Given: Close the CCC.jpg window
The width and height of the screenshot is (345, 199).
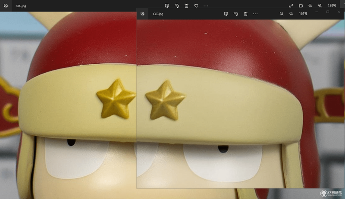Looking at the screenshot, I should pos(339,12).
